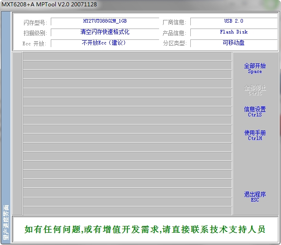Image resolution: width=281 pixels, height=245 pixels.
Task: Select the HY27UT088G2M_1GB flash model field
Action: (105, 21)
